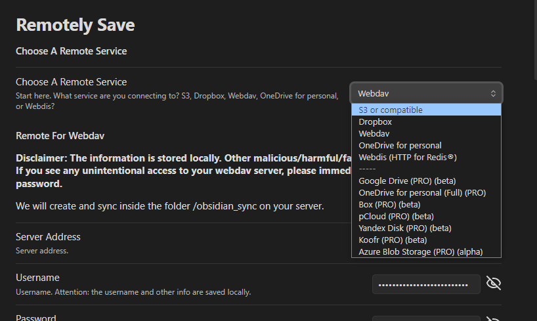Viewport: 537px width, 321px height.
Task: Click the settings pane scrollbar
Action: click(535, 39)
